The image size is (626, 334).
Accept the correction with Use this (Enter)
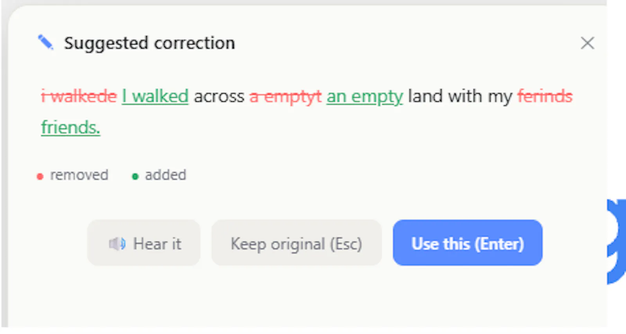468,242
